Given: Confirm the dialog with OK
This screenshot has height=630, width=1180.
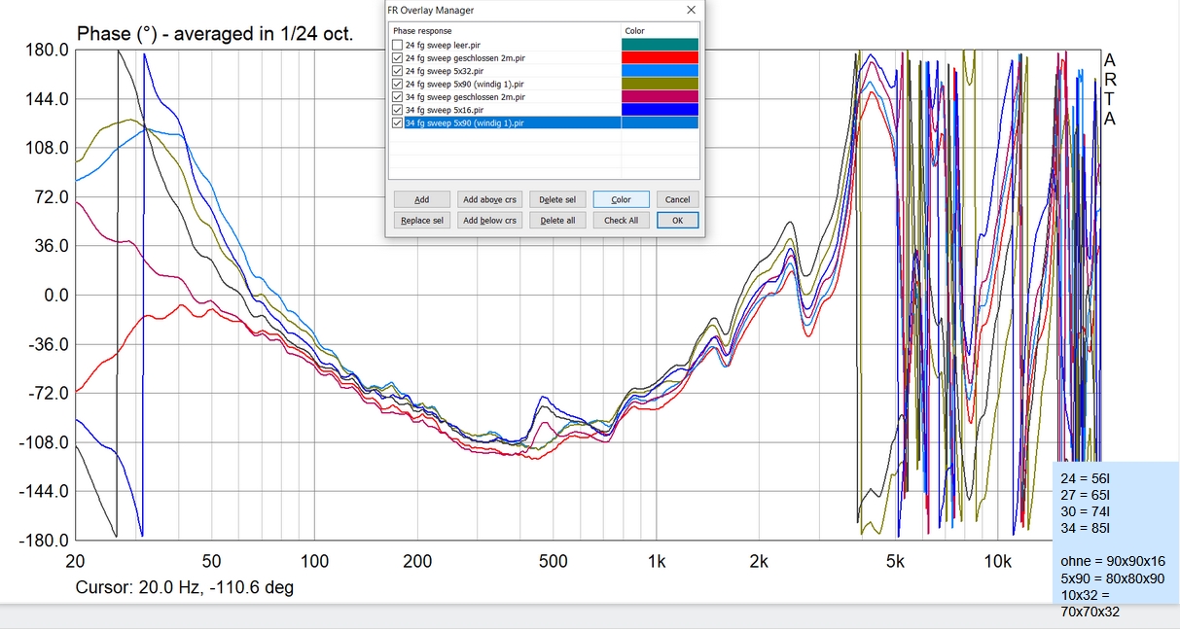Looking at the screenshot, I should click(x=677, y=221).
